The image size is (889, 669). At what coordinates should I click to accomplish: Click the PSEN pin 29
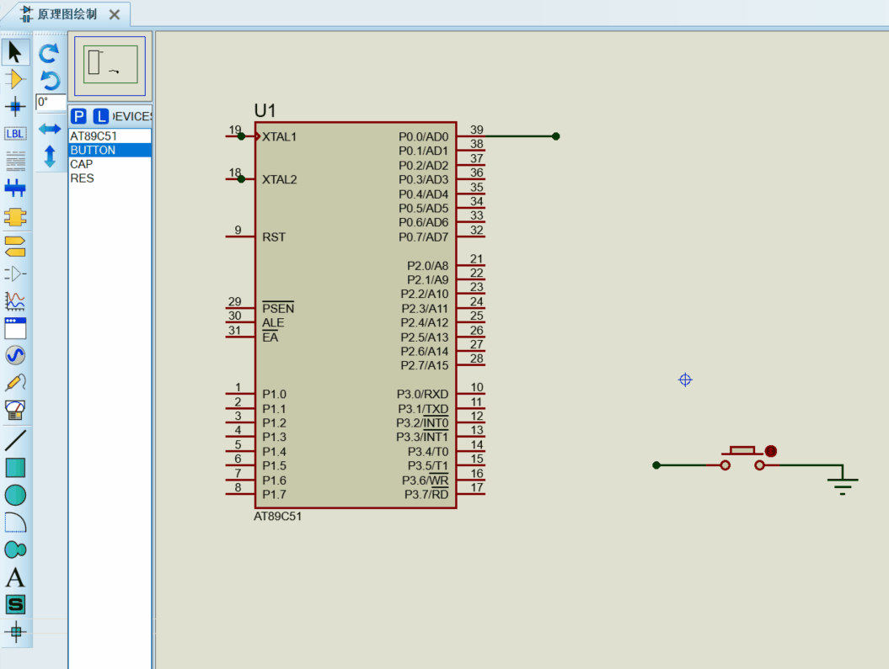(240, 307)
